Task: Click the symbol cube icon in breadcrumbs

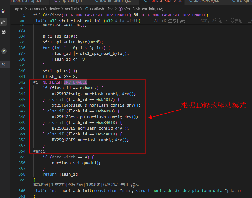Action: pos(120,9)
